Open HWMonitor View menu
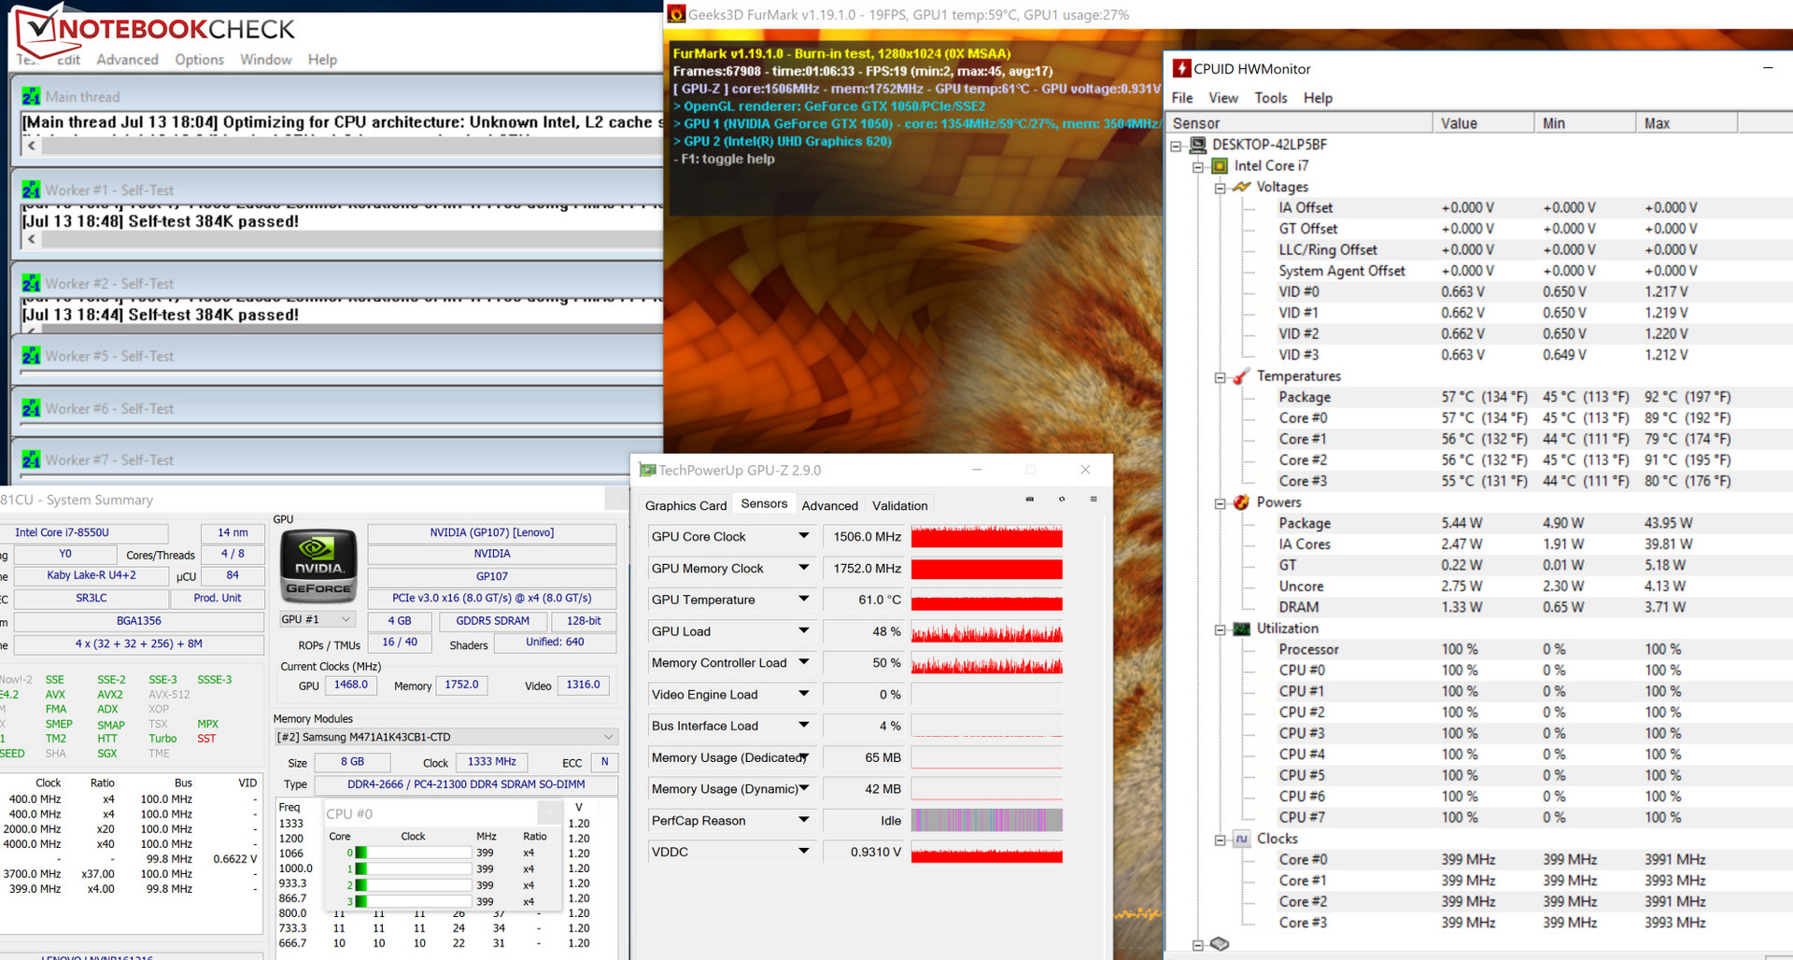The height and width of the screenshot is (960, 1793). [1223, 98]
